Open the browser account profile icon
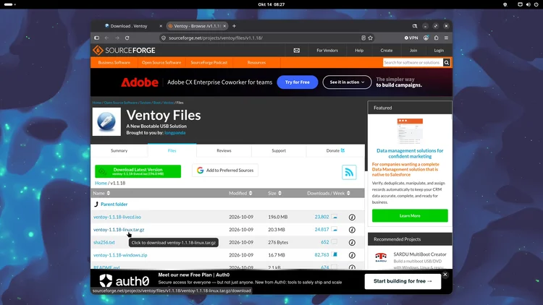543x305 pixels. pos(426,38)
